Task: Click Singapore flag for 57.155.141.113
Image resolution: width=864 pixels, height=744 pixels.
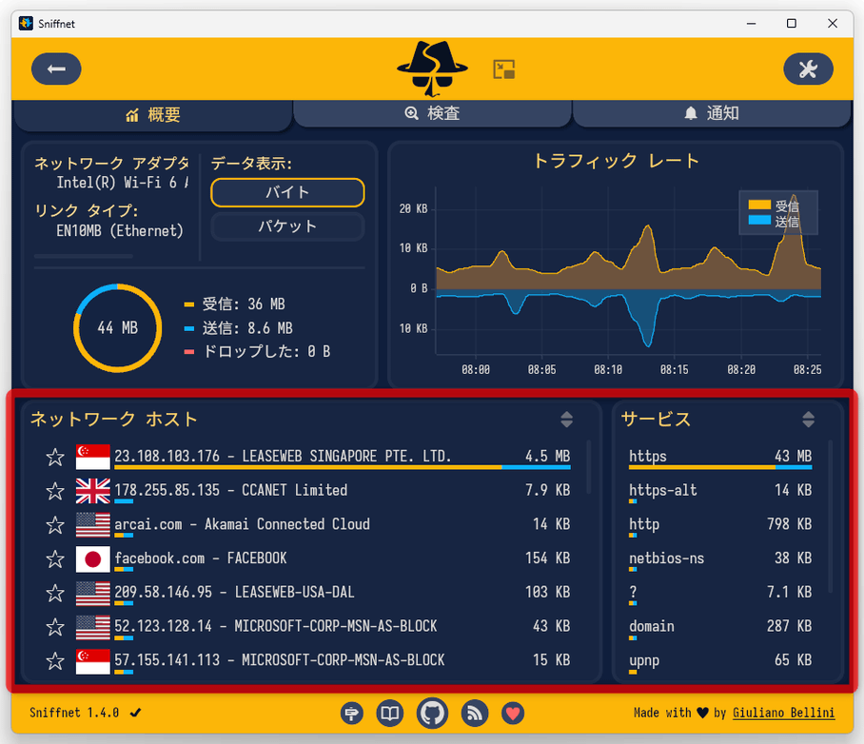Action: click(92, 661)
